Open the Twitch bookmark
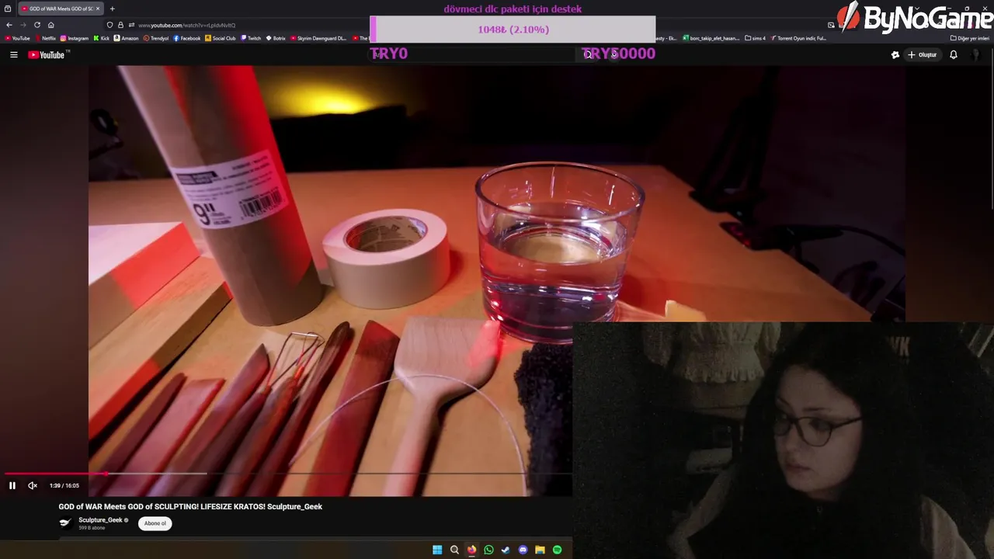Viewport: 994px width, 559px height. (x=251, y=38)
